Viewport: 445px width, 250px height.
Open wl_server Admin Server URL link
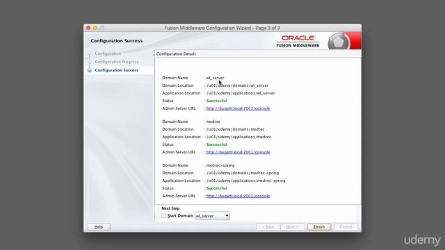click(x=238, y=108)
